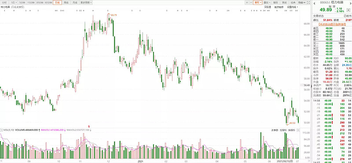Screen dimensions: 352x163
Task: Open the 叠加 overlay dropdown
Action: pos(267,3)
